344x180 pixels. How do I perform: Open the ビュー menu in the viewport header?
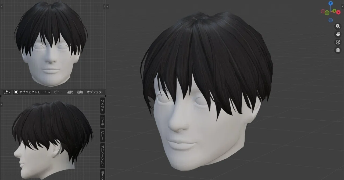[x=58, y=92]
